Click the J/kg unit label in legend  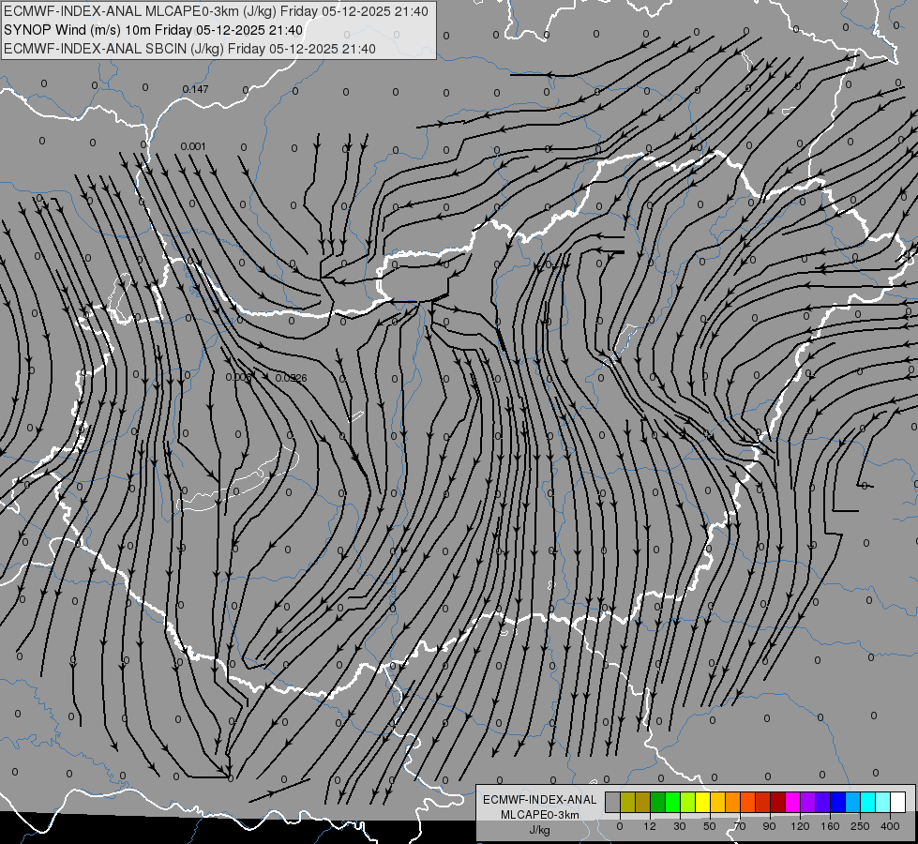pos(540,830)
